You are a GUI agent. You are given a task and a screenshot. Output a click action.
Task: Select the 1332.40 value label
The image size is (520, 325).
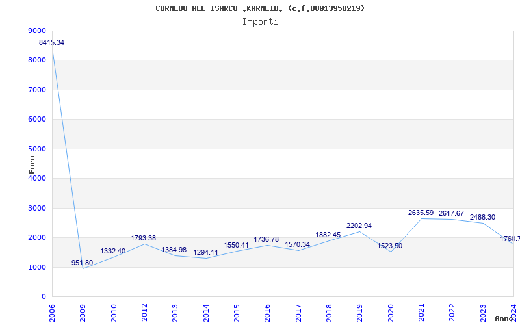113,252
